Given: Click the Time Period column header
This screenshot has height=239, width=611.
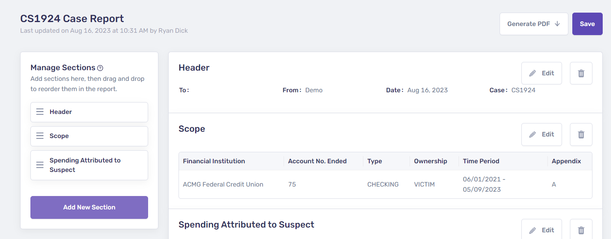Looking at the screenshot, I should 481,161.
